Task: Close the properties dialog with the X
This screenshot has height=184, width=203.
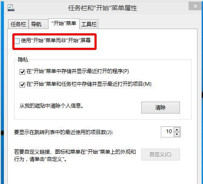Action: pos(195,6)
